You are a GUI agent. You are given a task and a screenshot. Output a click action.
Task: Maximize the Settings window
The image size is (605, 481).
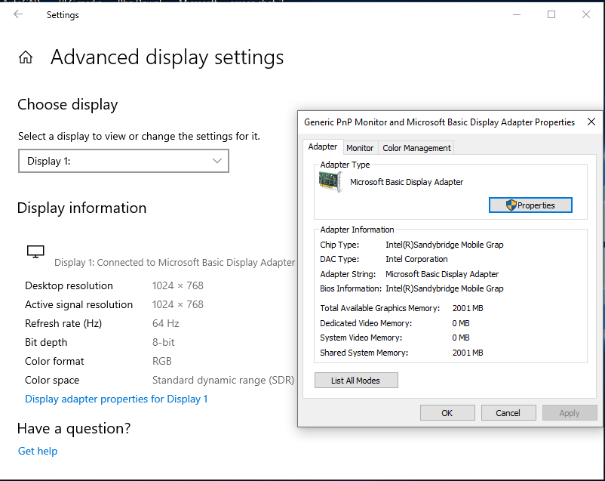(551, 14)
